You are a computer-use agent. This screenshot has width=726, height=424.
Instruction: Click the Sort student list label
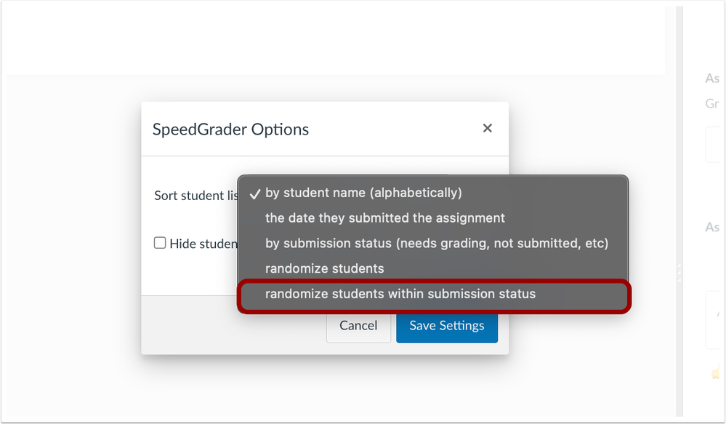[196, 196]
